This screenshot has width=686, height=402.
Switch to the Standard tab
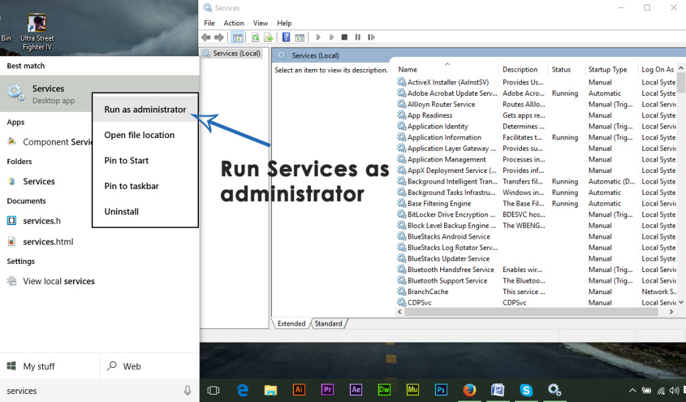pos(328,324)
